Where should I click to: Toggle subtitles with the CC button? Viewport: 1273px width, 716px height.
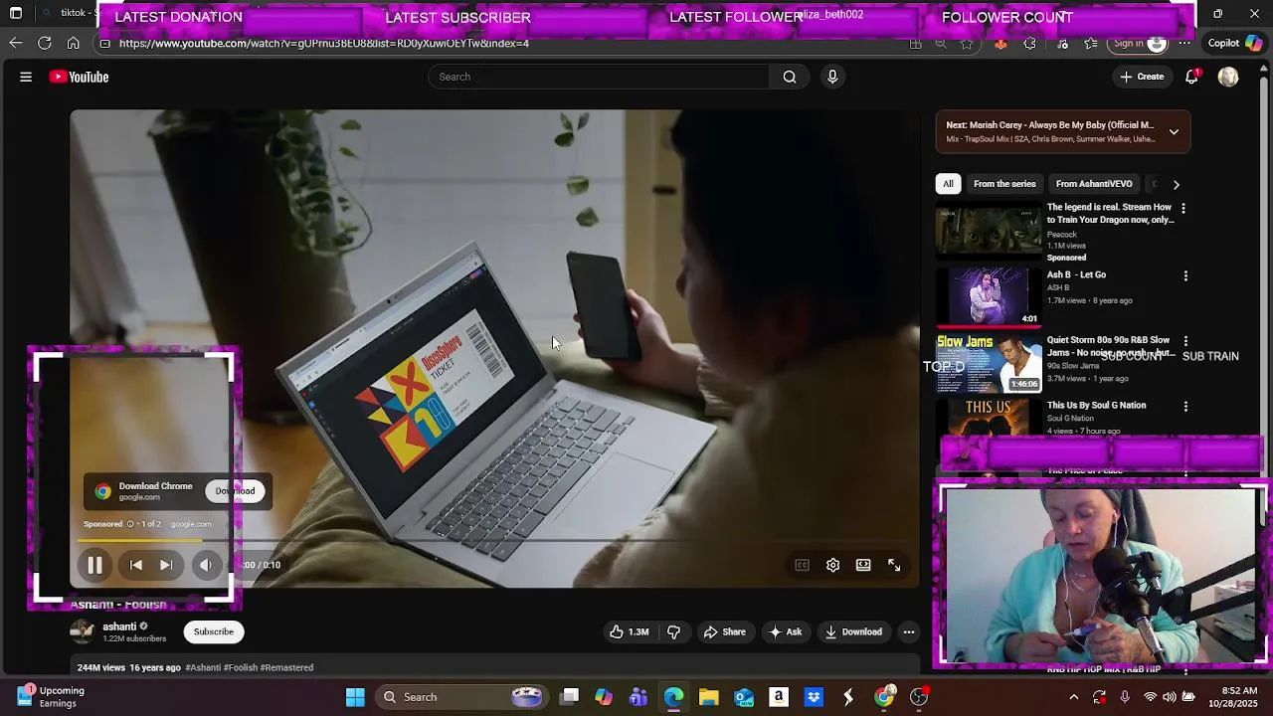pyautogui.click(x=802, y=565)
